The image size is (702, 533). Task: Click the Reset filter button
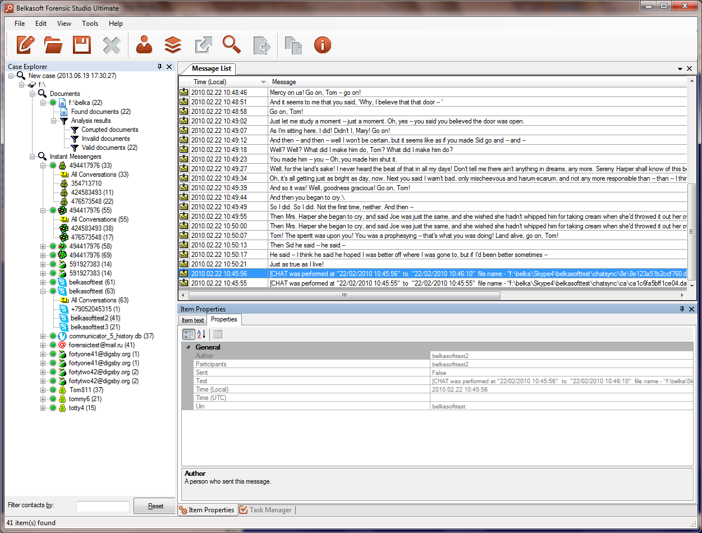coord(155,506)
